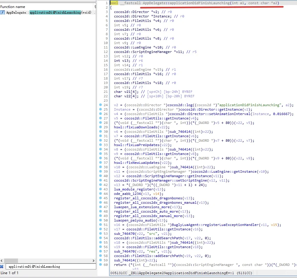
Task: Click "applicationDidFinishLaunching" log string literal
Action: 249,105
